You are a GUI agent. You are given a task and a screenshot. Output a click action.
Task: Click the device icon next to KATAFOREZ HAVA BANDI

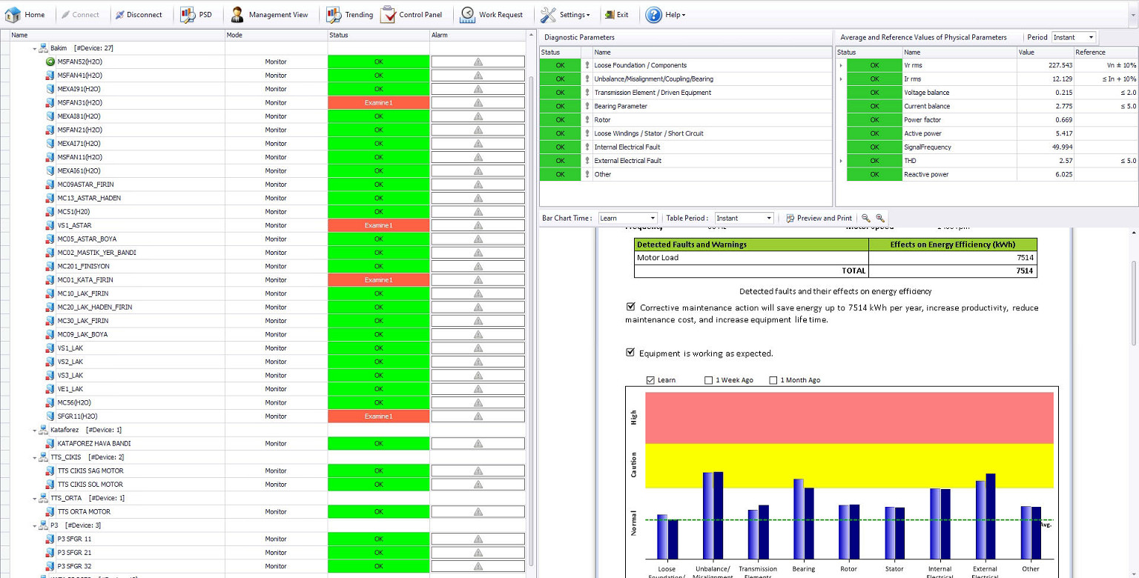click(50, 443)
